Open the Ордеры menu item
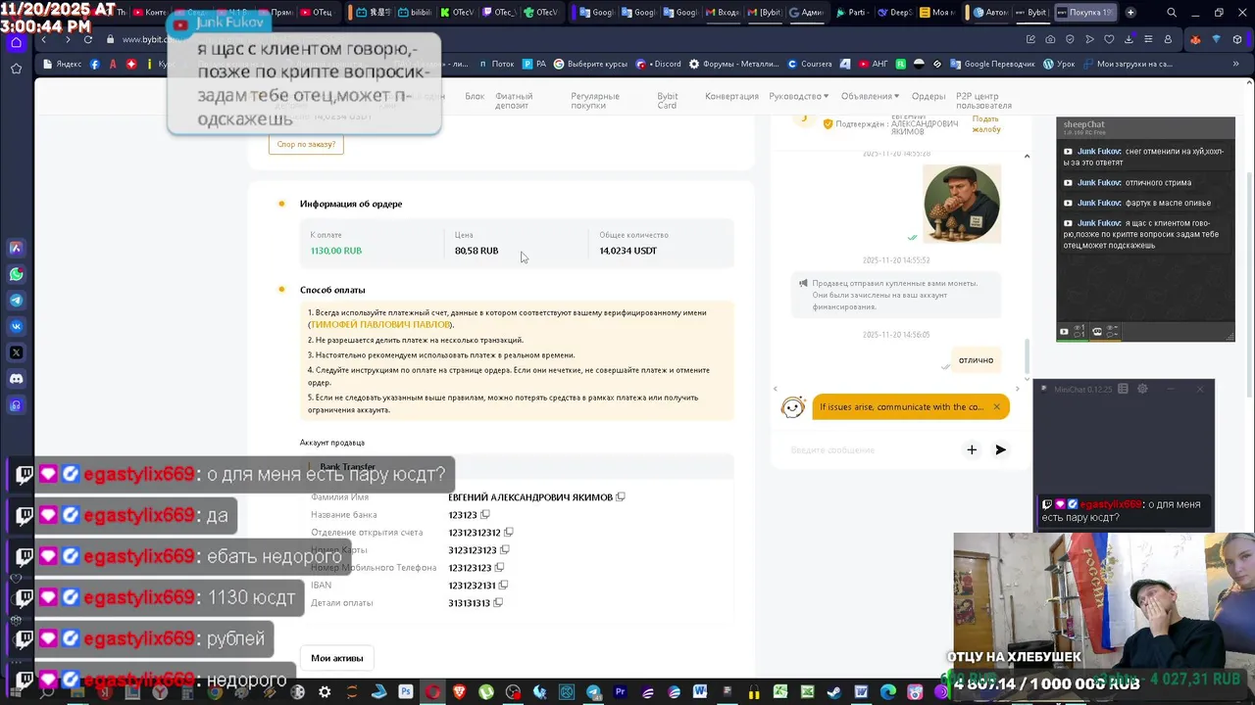Screen dimensions: 1255x705 pos(928,96)
